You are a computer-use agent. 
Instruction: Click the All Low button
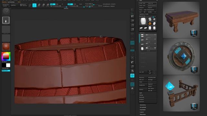click(143, 80)
